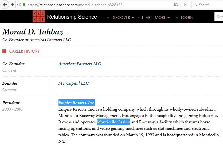Viewport: 223px width, 145px height.
Task: Open site information circle icon
Action: click(x=19, y=5)
